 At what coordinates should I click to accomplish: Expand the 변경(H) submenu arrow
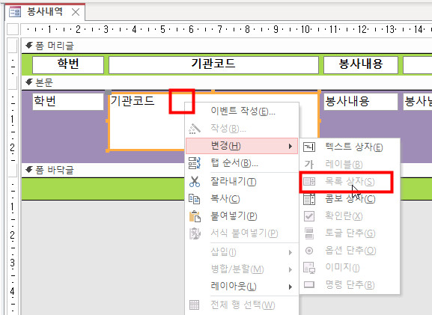290,146
